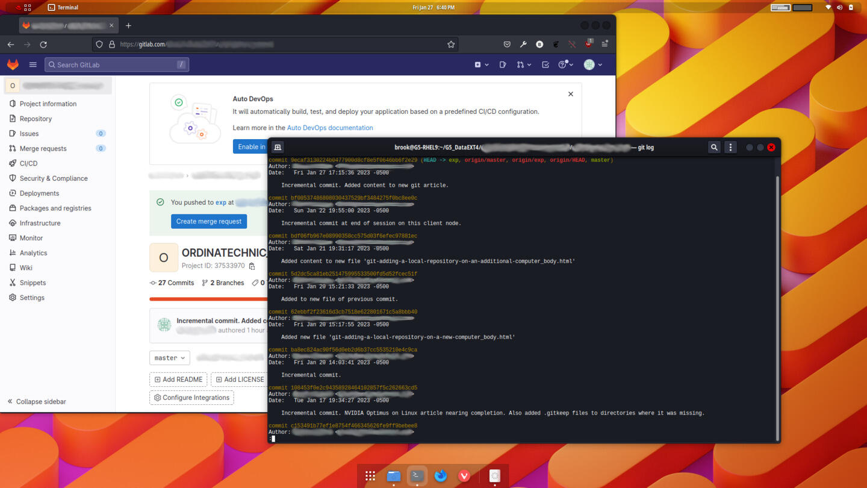The width and height of the screenshot is (867, 488).
Task: Click the Configure Integrations button
Action: [191, 398]
